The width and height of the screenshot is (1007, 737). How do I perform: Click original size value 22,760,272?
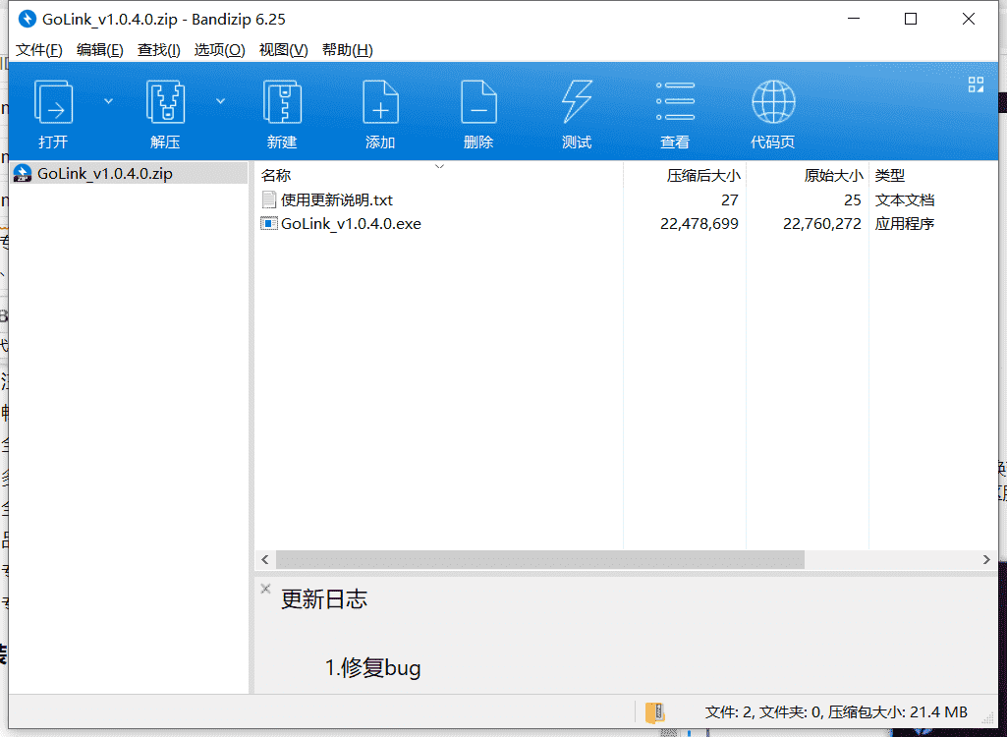pos(822,224)
